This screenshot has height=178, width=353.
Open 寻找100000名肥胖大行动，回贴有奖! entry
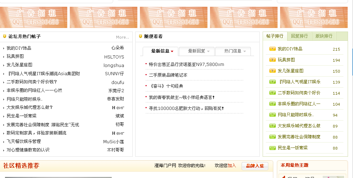(x=186, y=109)
